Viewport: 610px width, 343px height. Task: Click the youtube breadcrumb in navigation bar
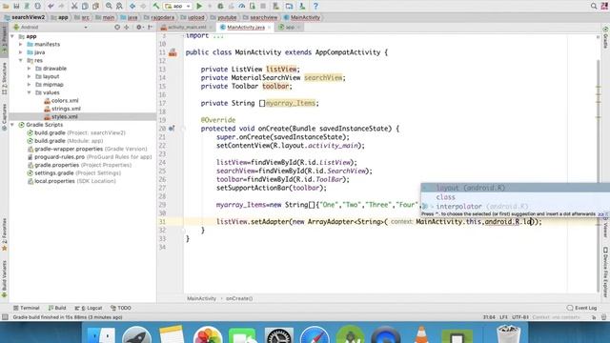[224, 17]
